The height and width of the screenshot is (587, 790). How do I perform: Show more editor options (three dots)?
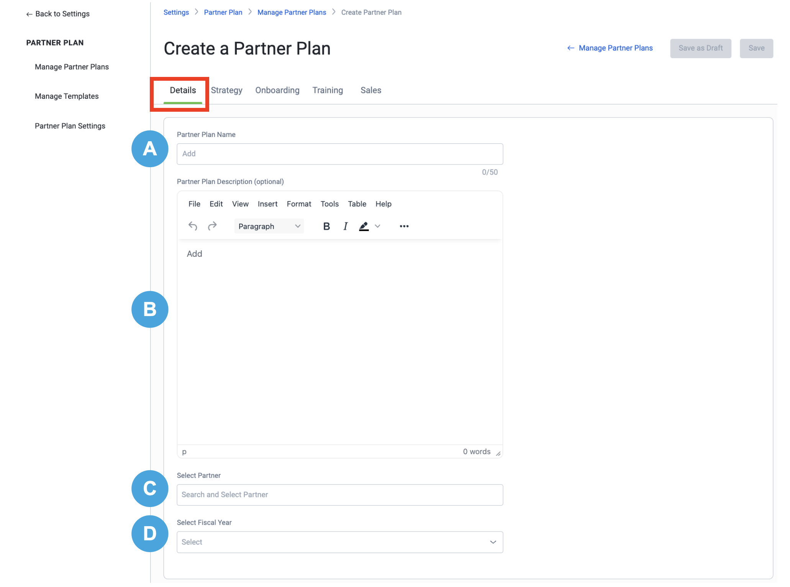(404, 227)
